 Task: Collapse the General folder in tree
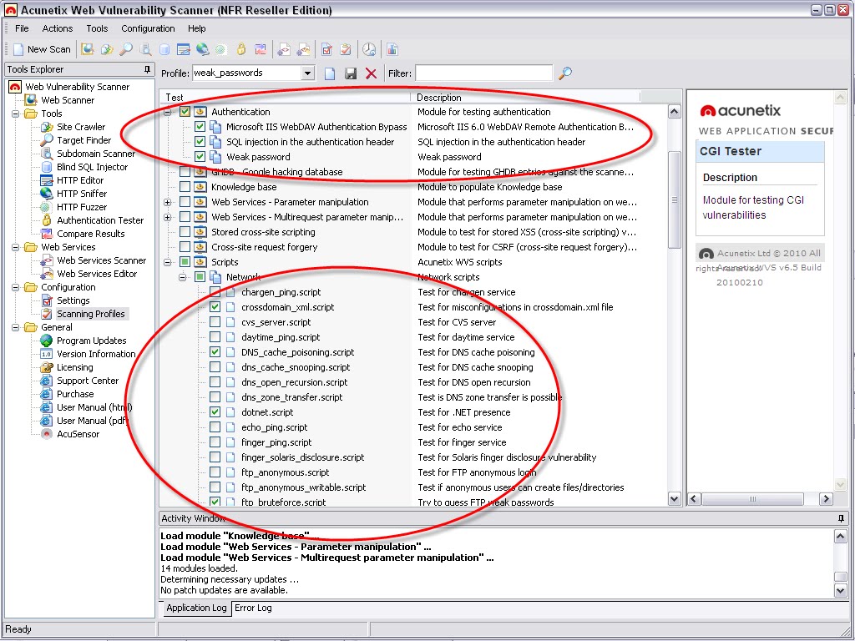(x=15, y=327)
